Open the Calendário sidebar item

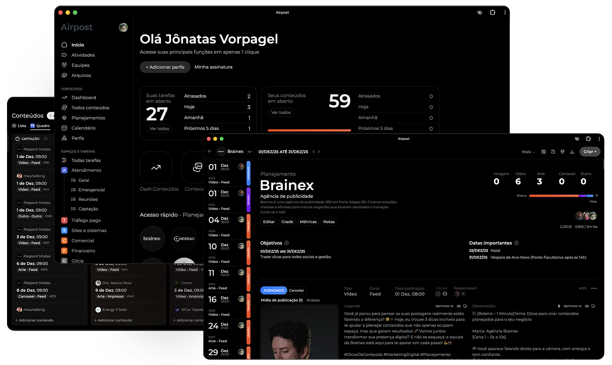click(x=83, y=128)
